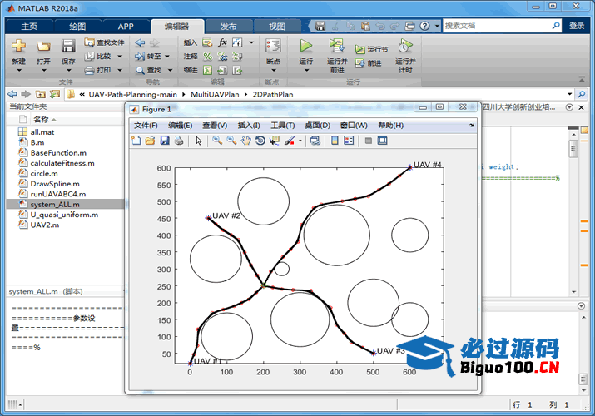Click the MultiUAVPlan folder in address path
The width and height of the screenshot is (595, 416).
(215, 94)
